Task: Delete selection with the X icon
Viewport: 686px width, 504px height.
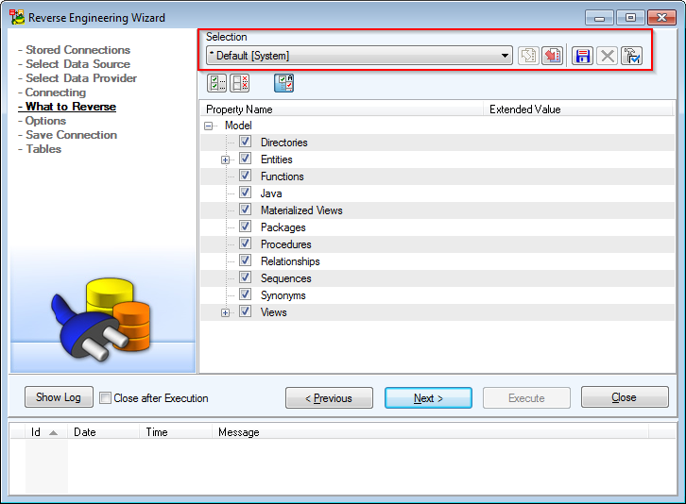Action: [608, 56]
